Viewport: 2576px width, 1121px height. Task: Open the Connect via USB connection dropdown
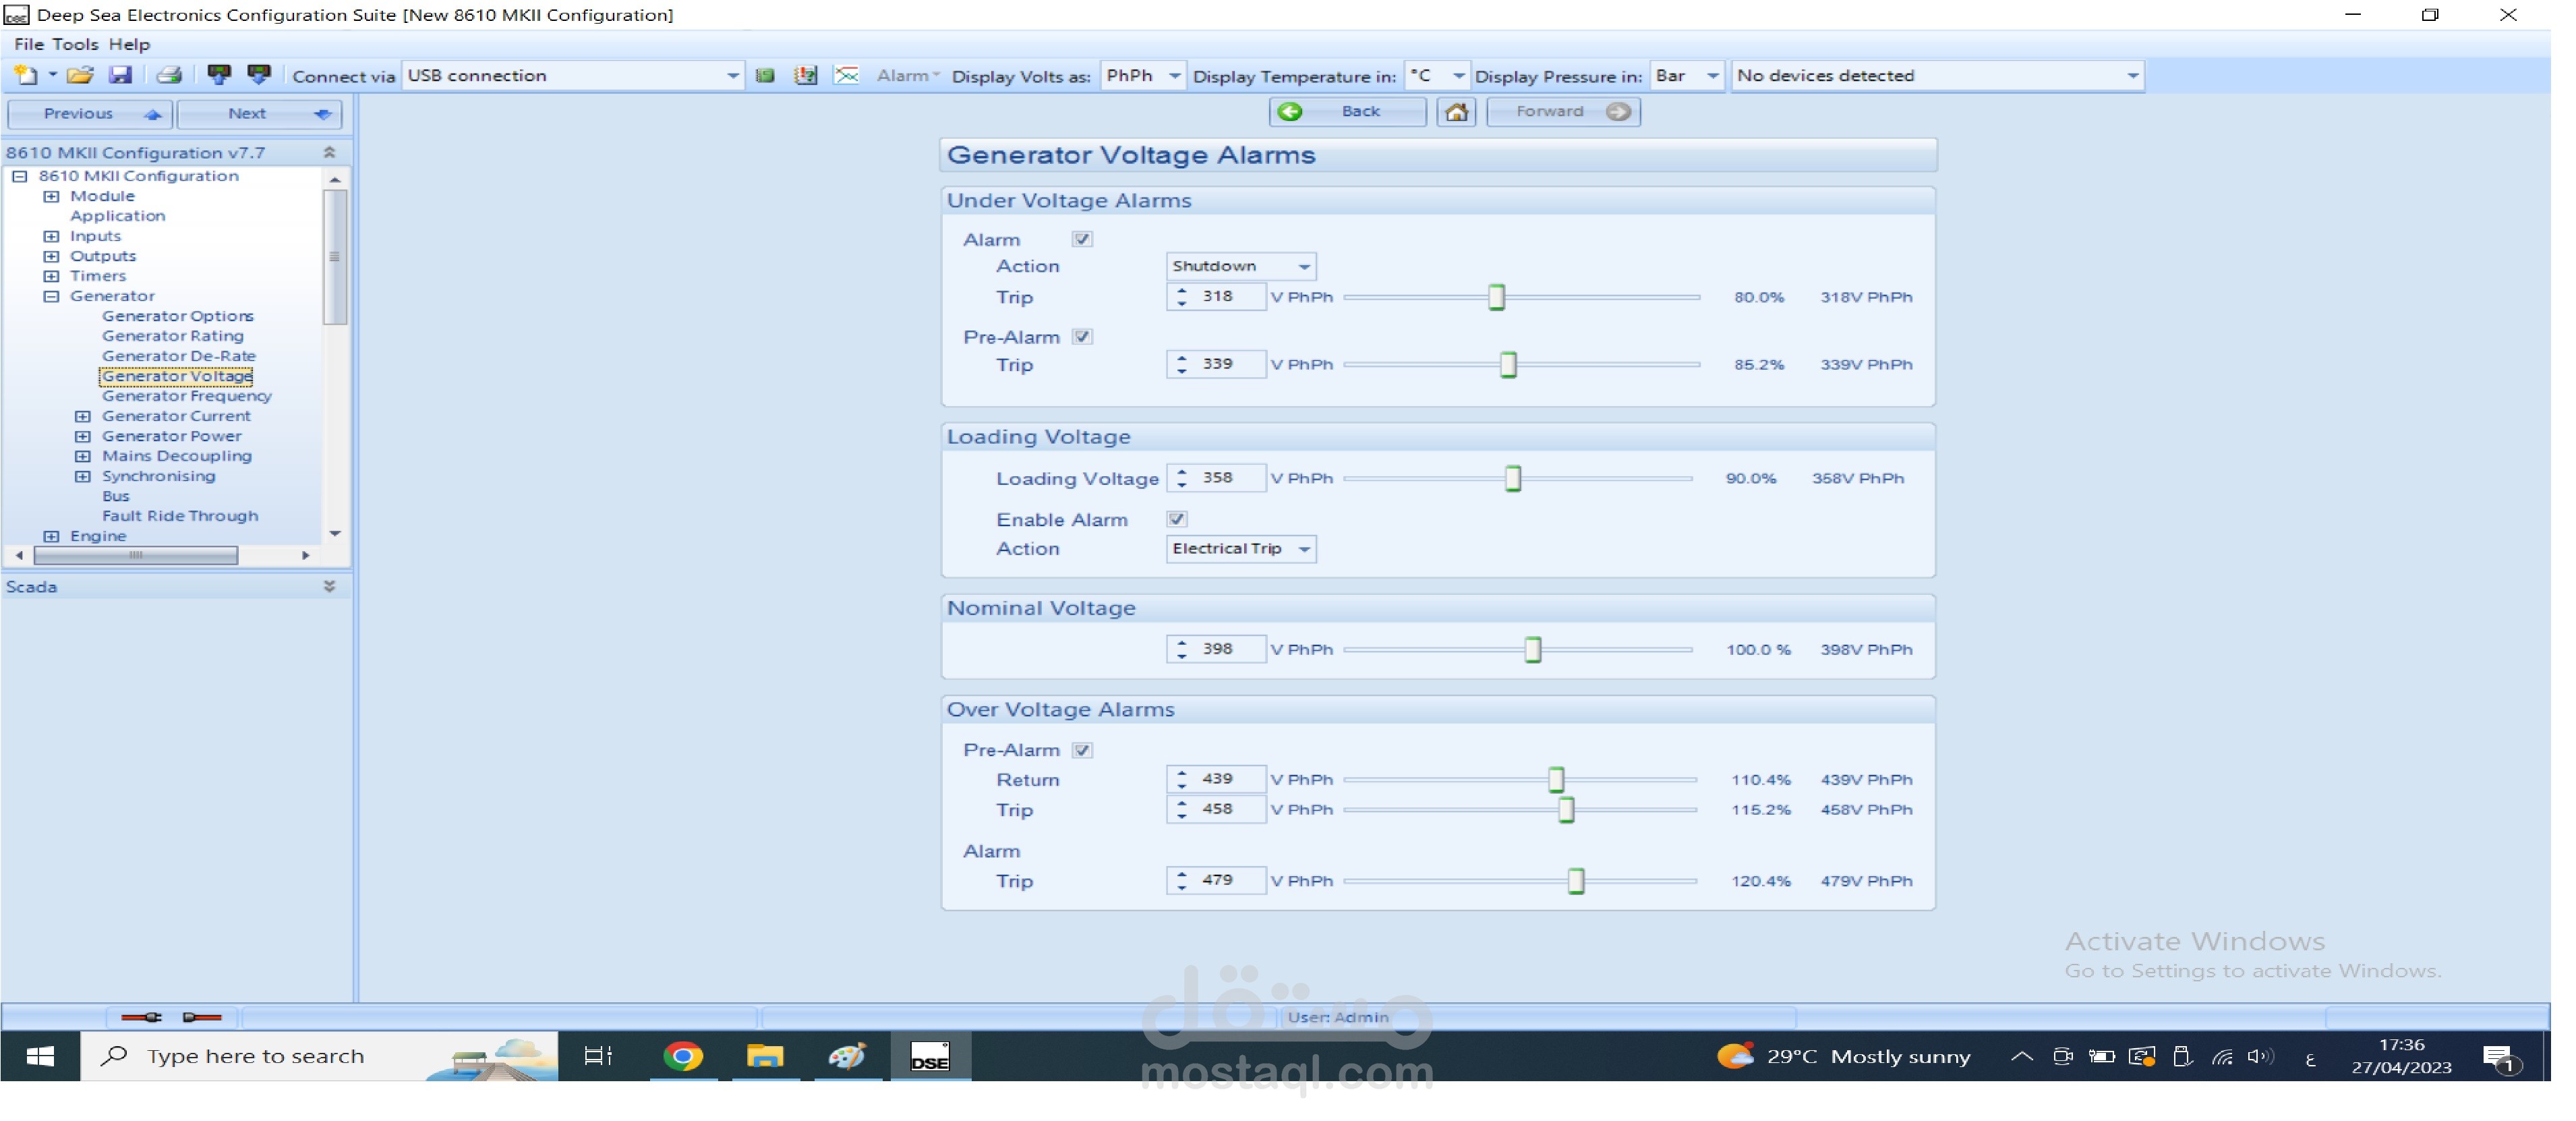point(573,76)
